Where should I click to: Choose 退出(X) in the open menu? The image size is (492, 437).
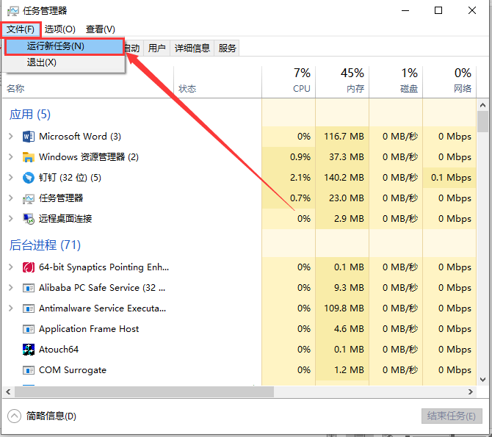(42, 62)
